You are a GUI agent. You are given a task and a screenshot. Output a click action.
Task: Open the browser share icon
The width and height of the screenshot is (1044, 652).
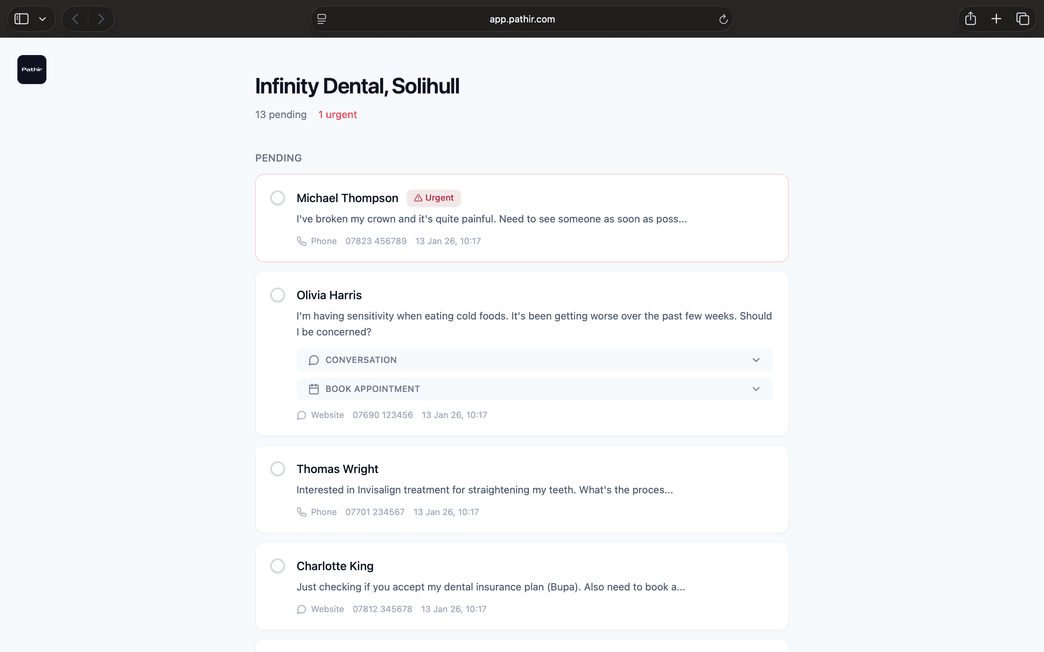click(970, 19)
